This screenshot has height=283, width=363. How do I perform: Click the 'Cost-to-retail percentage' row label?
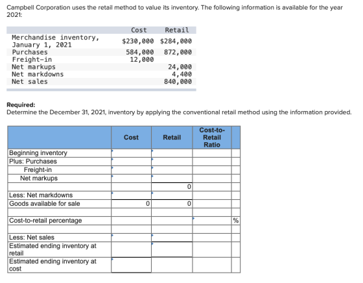(45, 221)
